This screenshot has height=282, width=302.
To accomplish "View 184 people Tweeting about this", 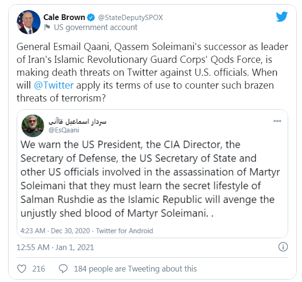I will (135, 269).
